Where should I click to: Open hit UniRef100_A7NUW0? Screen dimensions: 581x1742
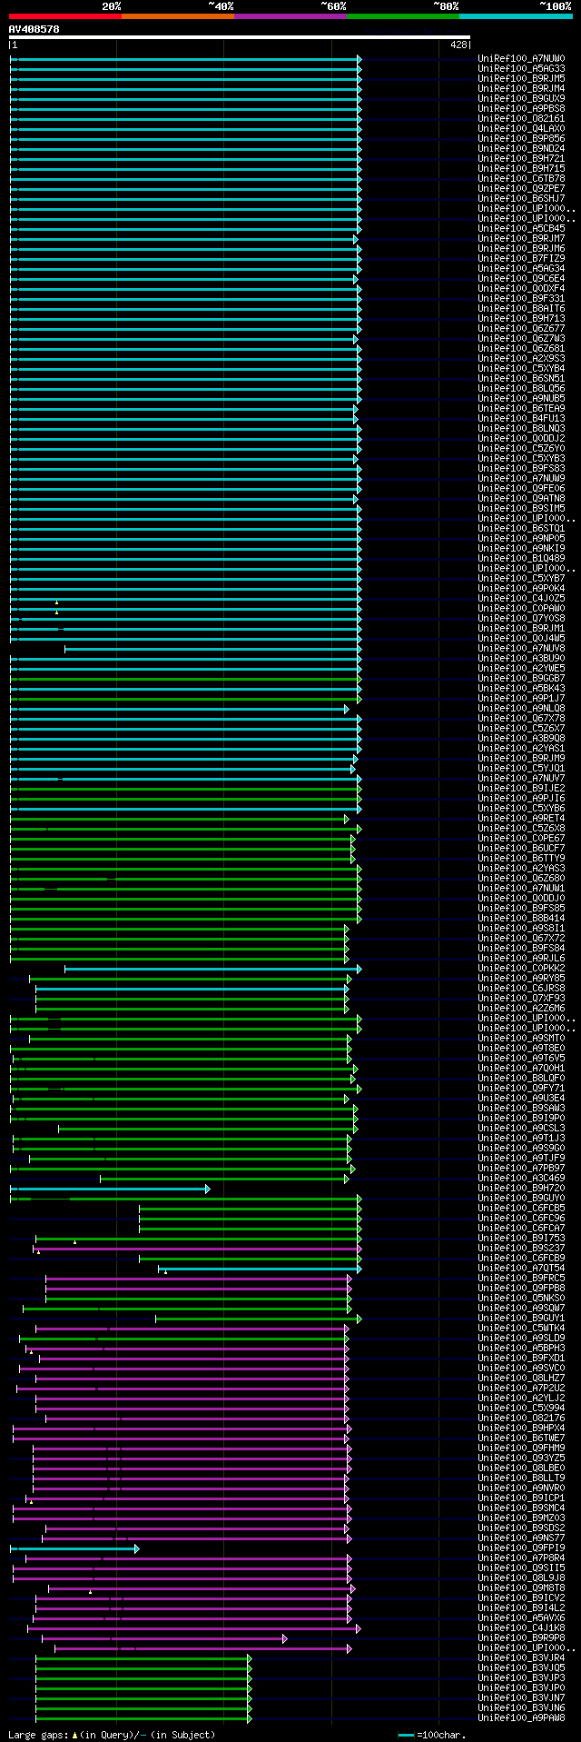click(x=521, y=58)
